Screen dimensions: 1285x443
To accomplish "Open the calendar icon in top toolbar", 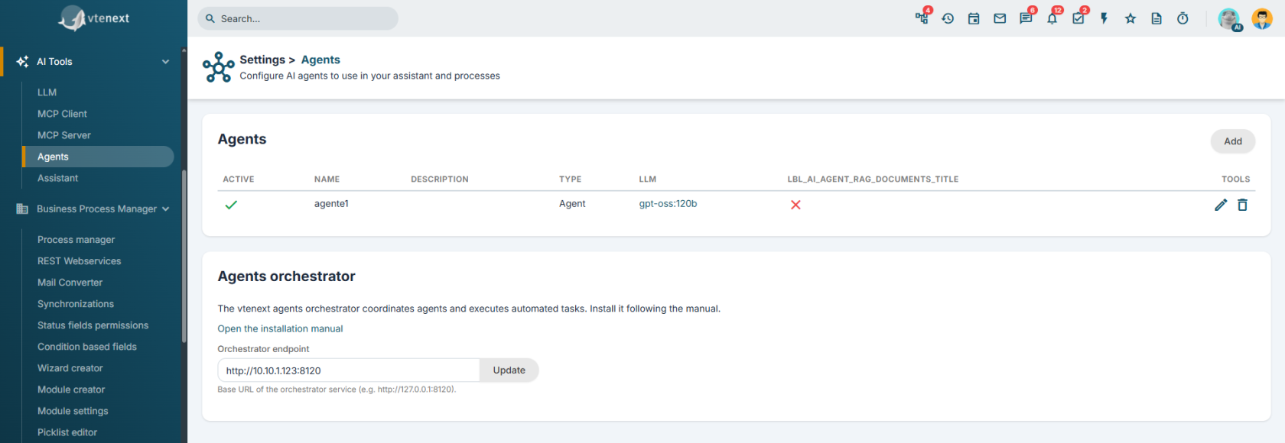I will coord(974,18).
